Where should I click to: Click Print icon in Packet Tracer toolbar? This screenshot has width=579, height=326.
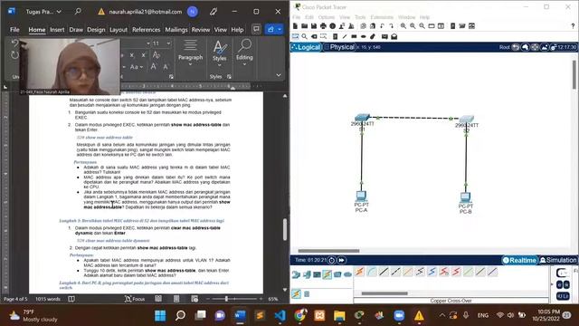pos(323,26)
